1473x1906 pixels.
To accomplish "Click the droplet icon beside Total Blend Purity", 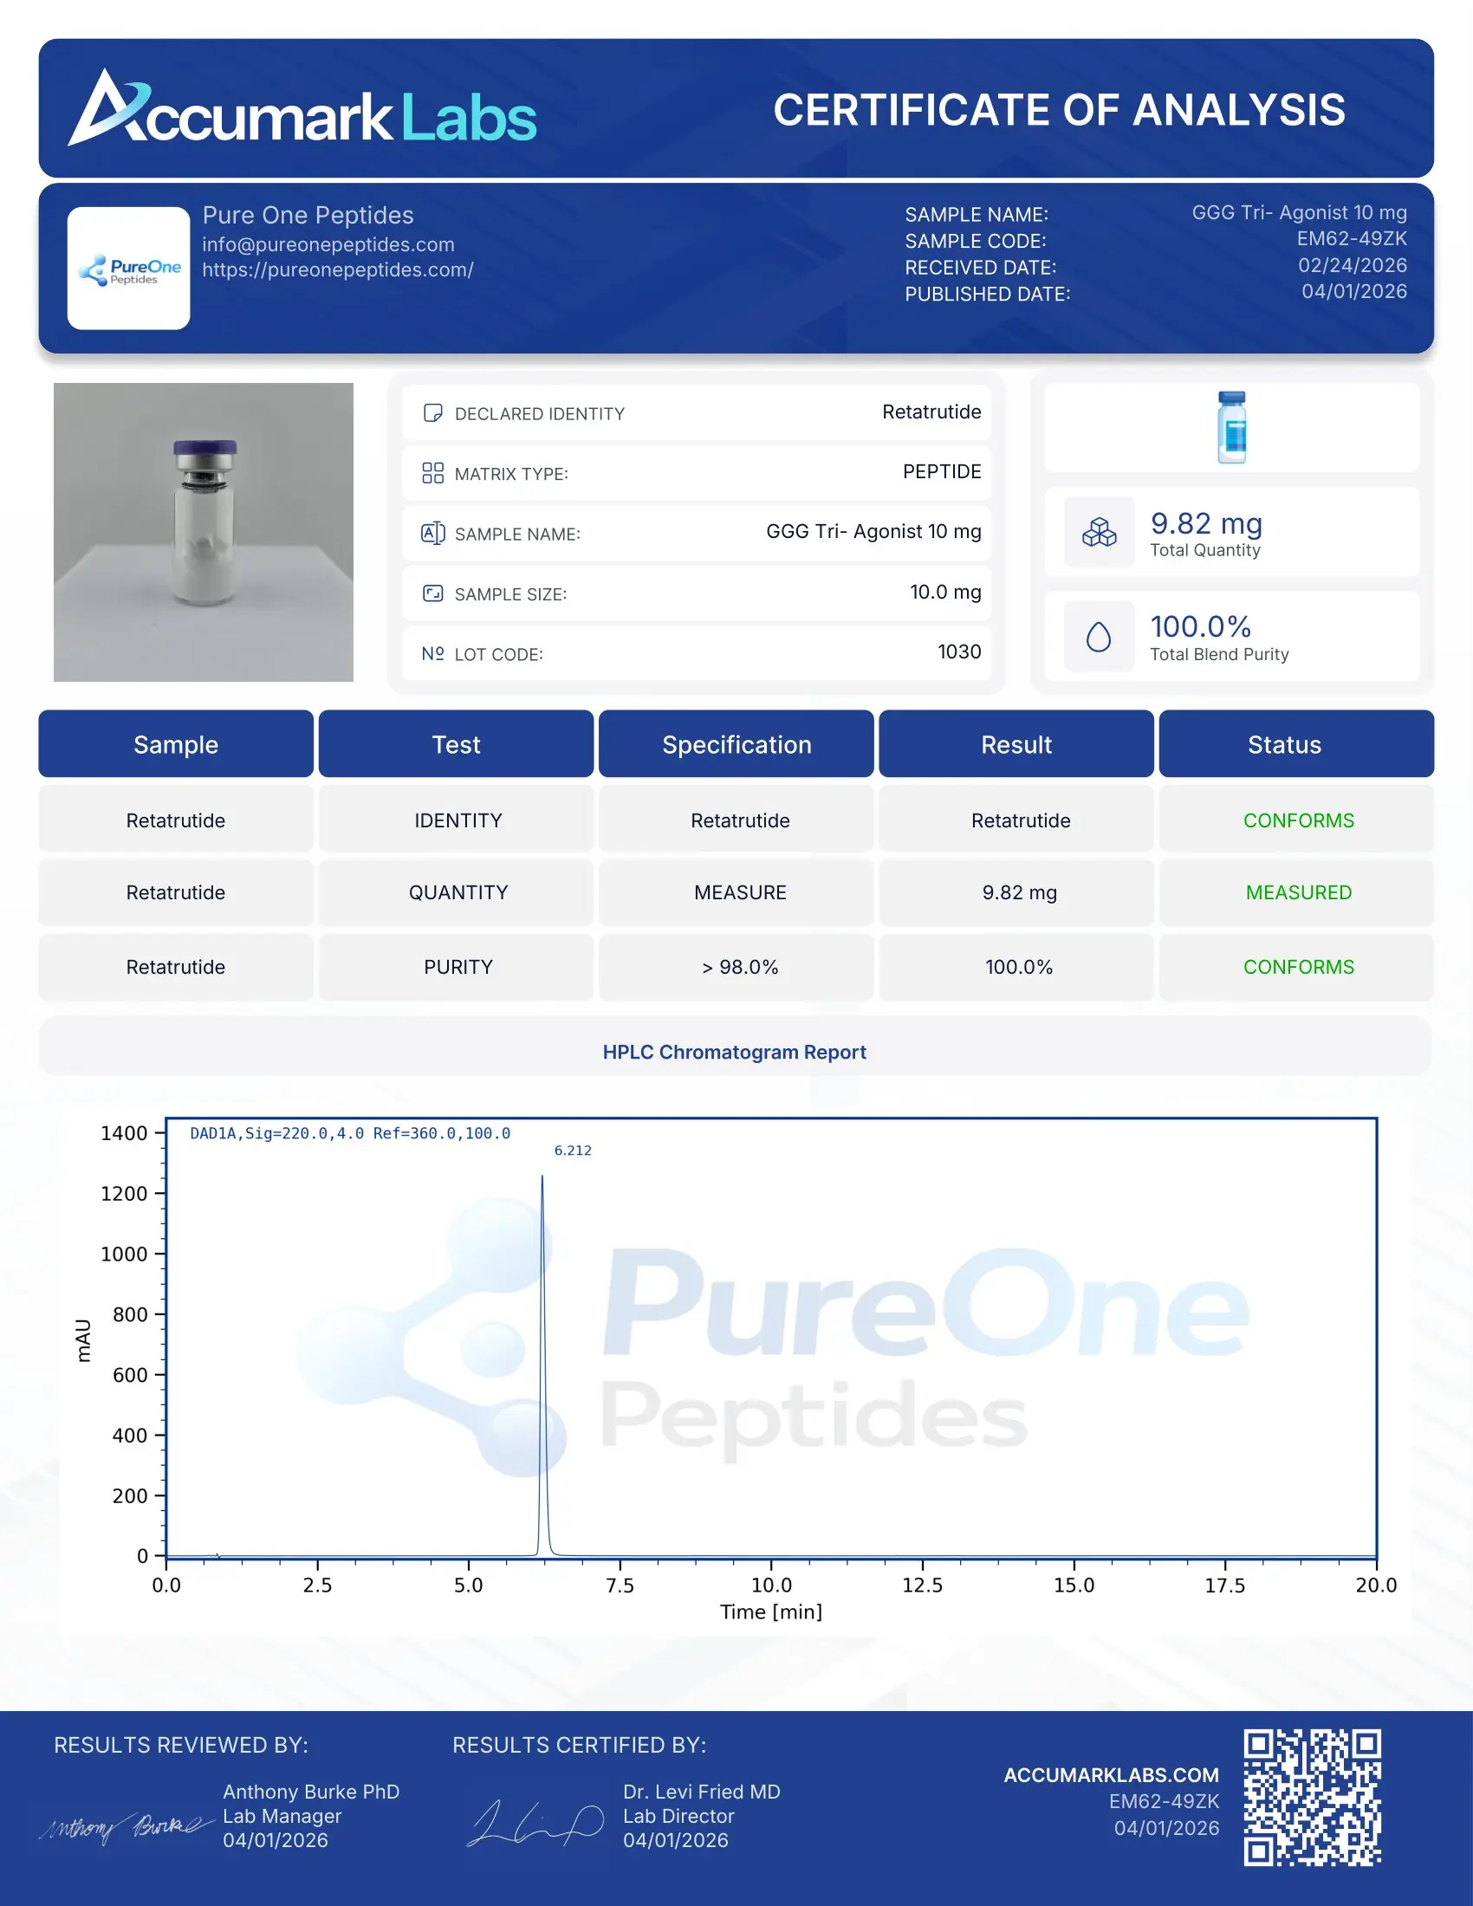I will tap(1100, 636).
